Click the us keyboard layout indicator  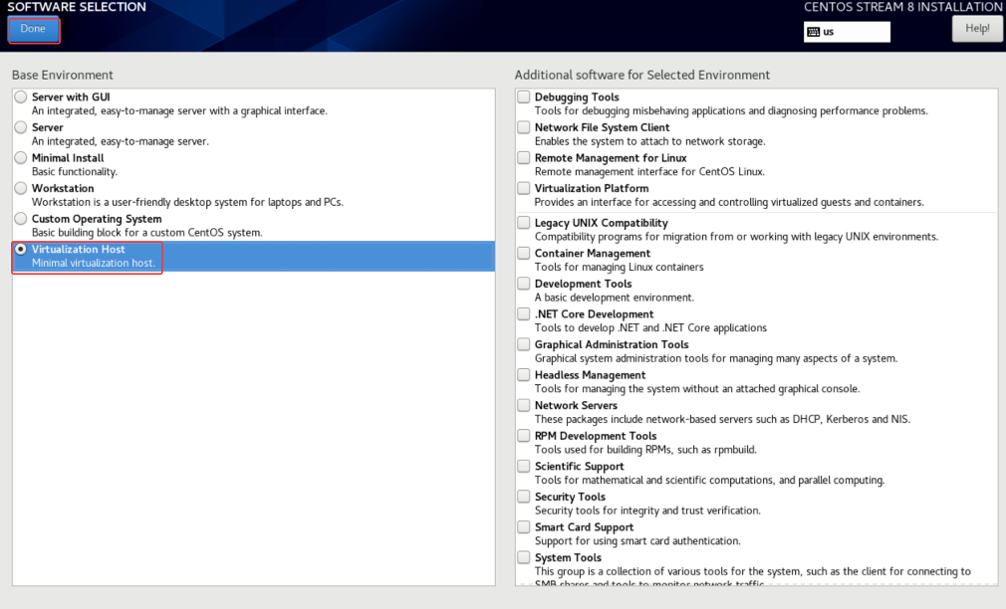coord(847,32)
